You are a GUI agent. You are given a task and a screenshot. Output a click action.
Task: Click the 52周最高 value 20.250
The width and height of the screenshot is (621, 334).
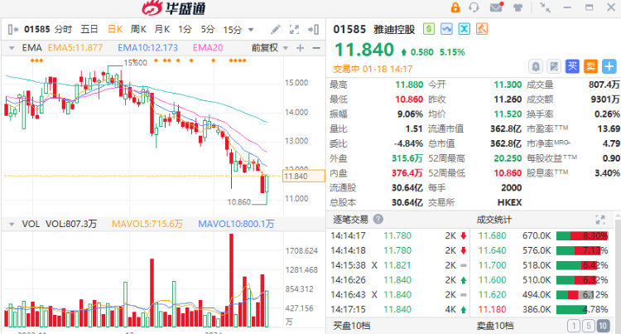508,158
